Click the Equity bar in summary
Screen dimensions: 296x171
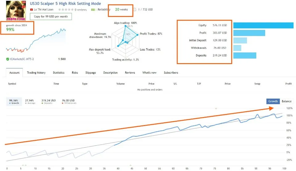click(x=263, y=25)
